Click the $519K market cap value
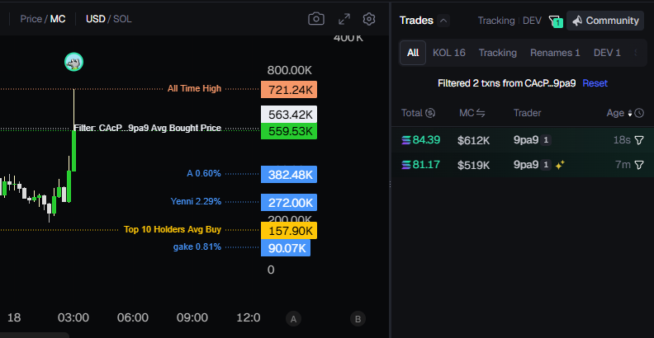Screen dimensions: 654x338 (473, 165)
